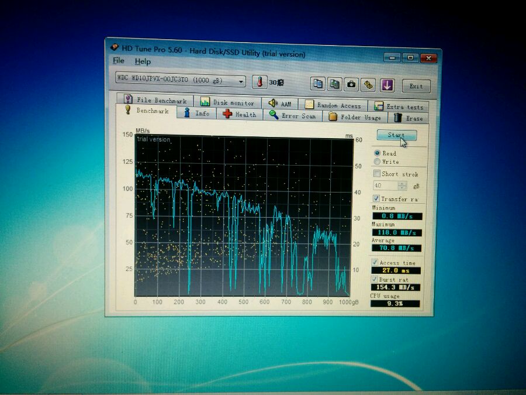526x395 pixels.
Task: Click the temperature thermometer icon
Action: [x=259, y=83]
